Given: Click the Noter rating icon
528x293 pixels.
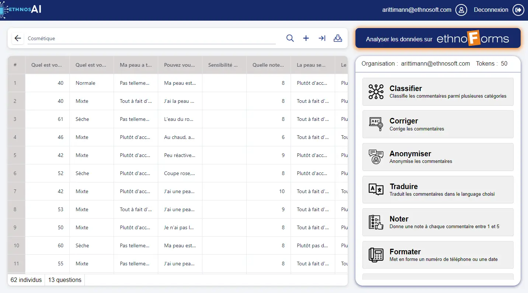Looking at the screenshot, I should (x=376, y=222).
